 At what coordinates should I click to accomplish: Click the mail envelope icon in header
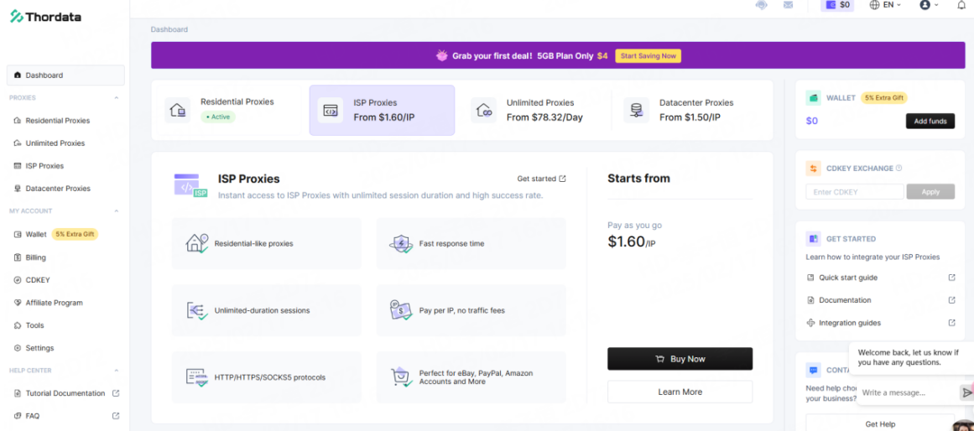tap(789, 5)
